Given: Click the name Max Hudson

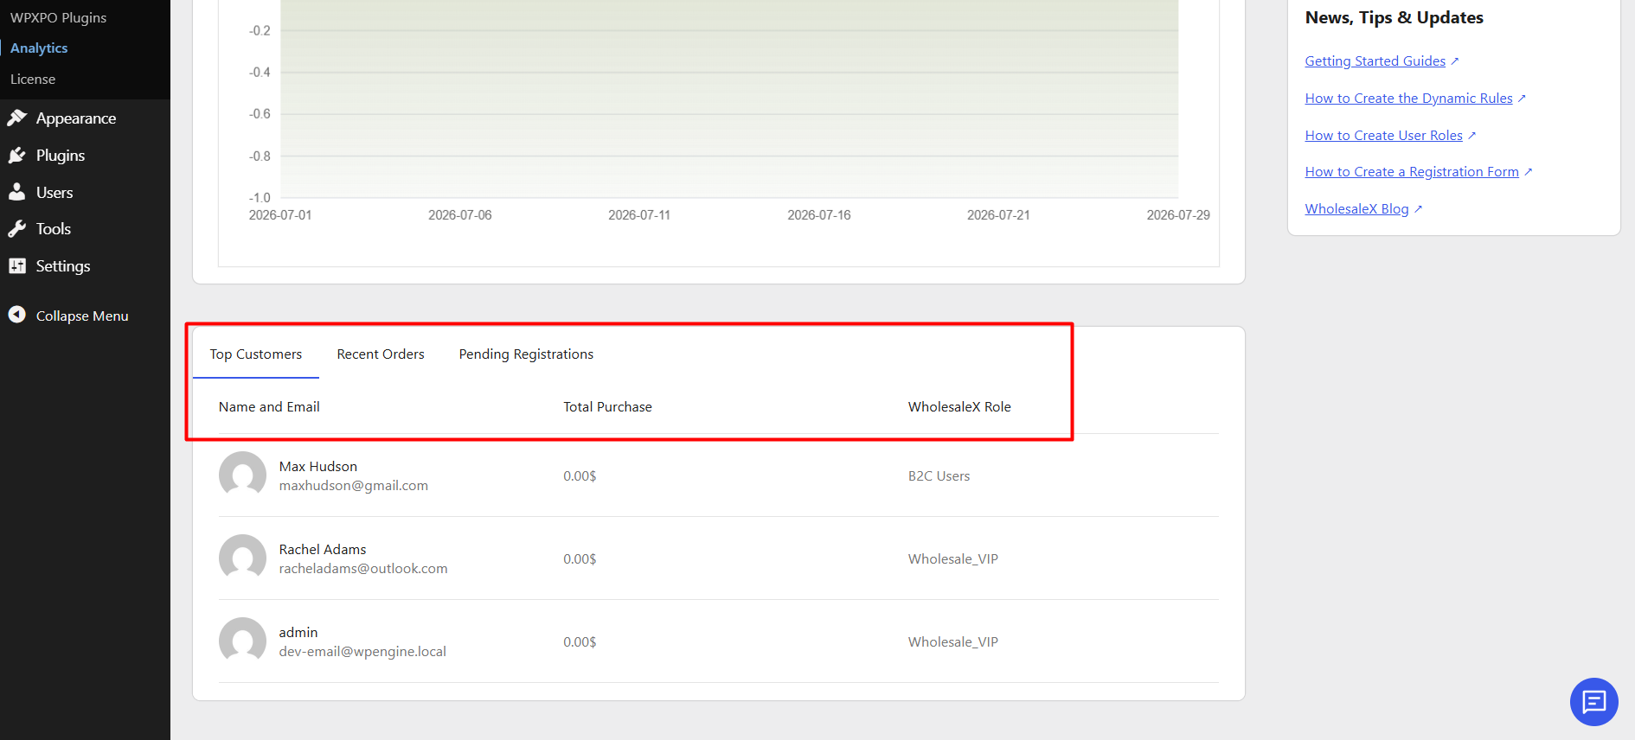Looking at the screenshot, I should point(317,466).
